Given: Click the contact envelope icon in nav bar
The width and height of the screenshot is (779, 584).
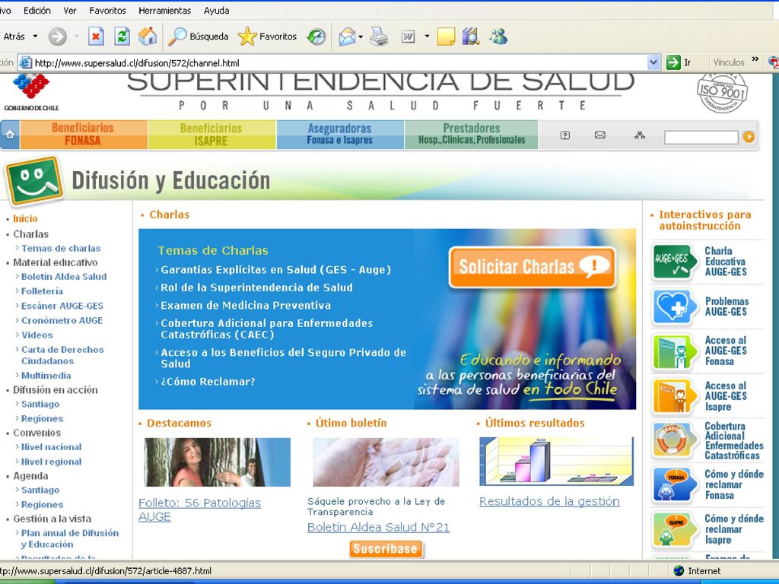Looking at the screenshot, I should (x=600, y=135).
